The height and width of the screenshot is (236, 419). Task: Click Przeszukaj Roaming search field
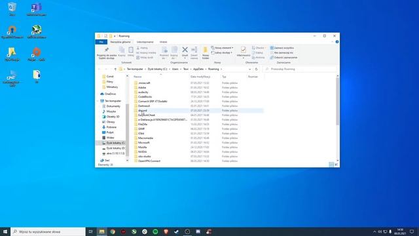[x=300, y=69]
